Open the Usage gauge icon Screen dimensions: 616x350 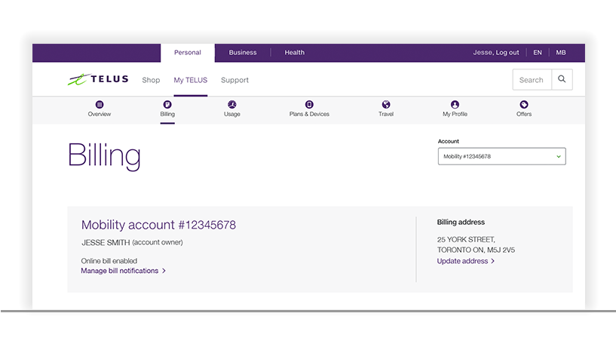(232, 105)
